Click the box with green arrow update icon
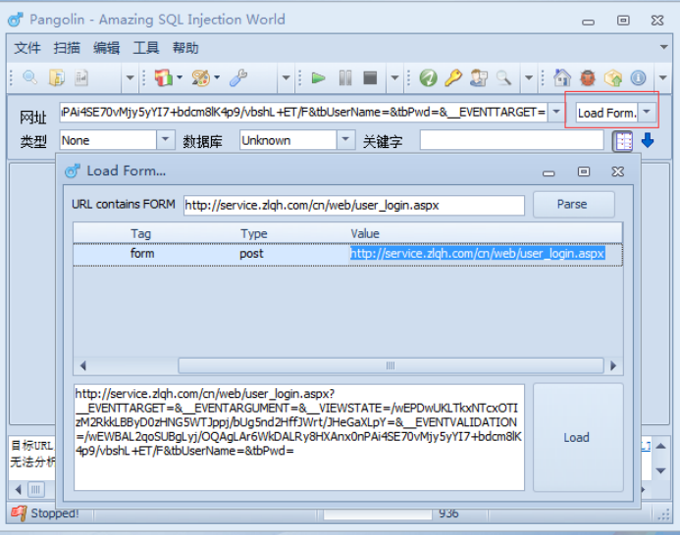Viewport: 680px width, 535px height. (x=612, y=78)
